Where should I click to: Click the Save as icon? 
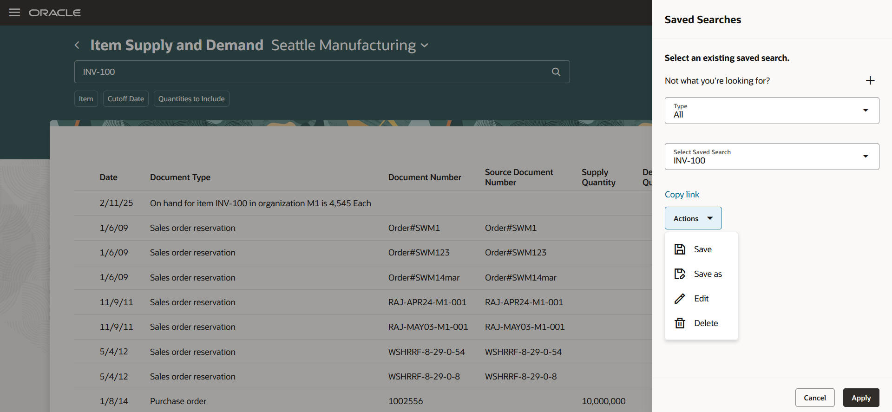(x=680, y=274)
